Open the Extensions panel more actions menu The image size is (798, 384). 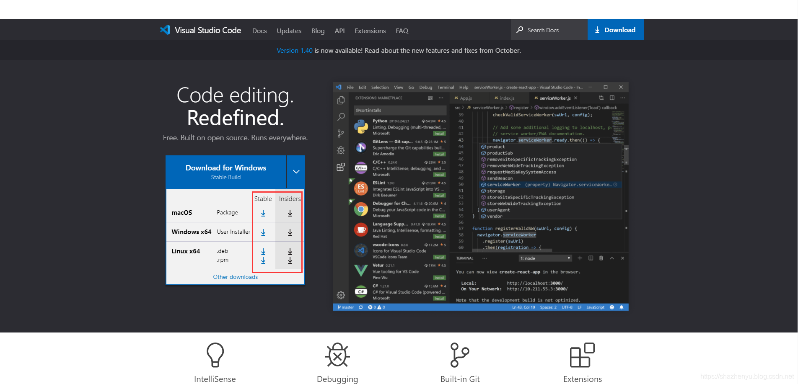[441, 98]
